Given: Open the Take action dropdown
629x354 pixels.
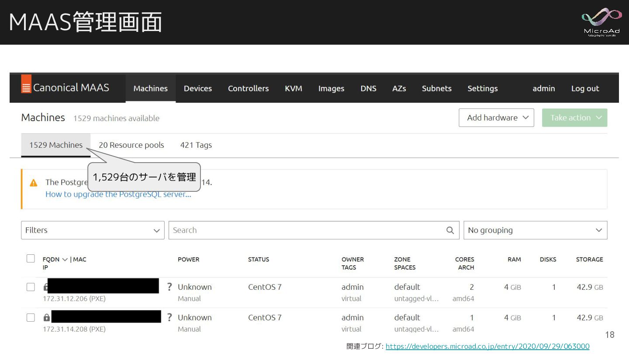Looking at the screenshot, I should coord(575,118).
